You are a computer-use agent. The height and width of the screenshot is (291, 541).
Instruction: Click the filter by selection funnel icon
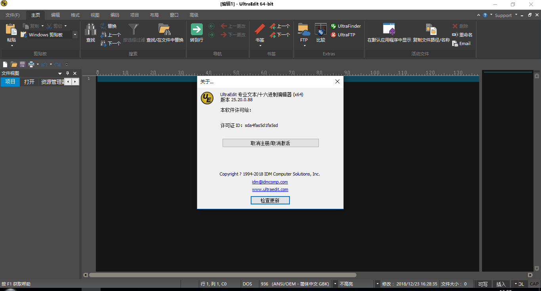click(x=134, y=29)
